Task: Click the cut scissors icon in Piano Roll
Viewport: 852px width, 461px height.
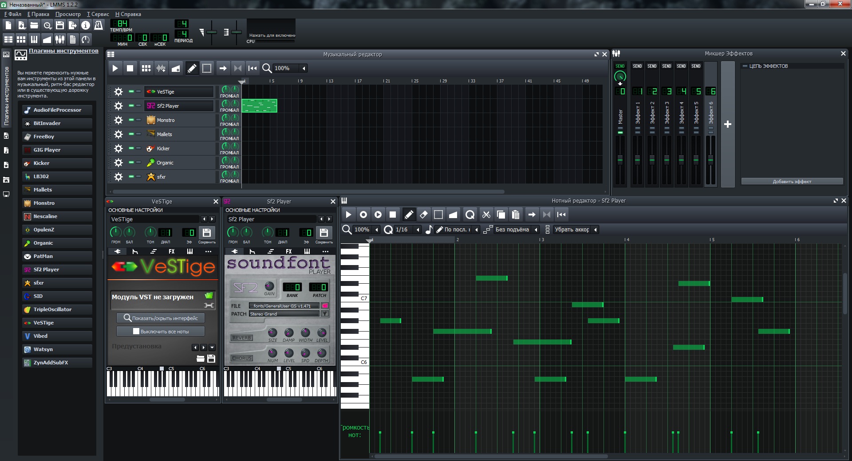Action: coord(486,215)
